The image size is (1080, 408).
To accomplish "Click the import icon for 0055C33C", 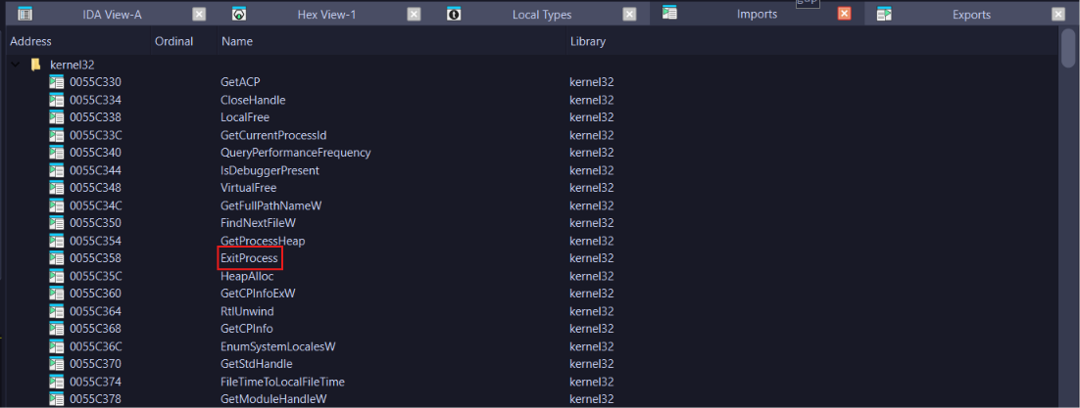I will 57,135.
